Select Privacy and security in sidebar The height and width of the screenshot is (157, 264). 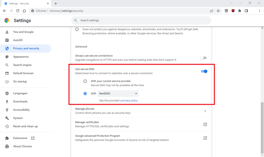(25, 48)
